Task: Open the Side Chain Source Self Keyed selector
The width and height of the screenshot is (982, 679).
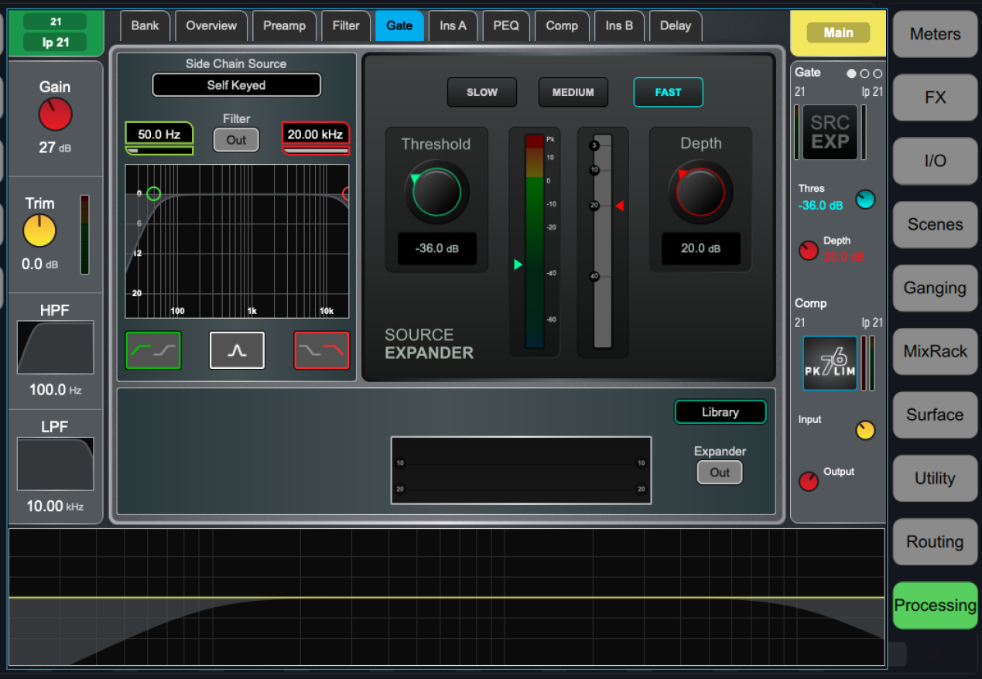Action: point(236,85)
